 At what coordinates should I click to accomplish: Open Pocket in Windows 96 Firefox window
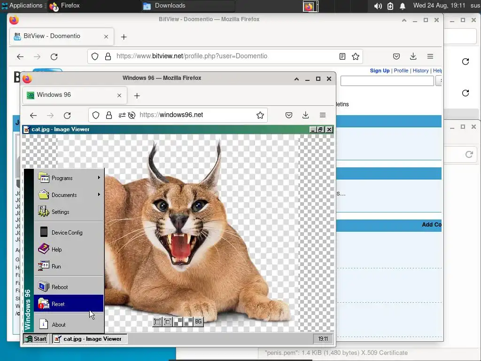point(289,115)
